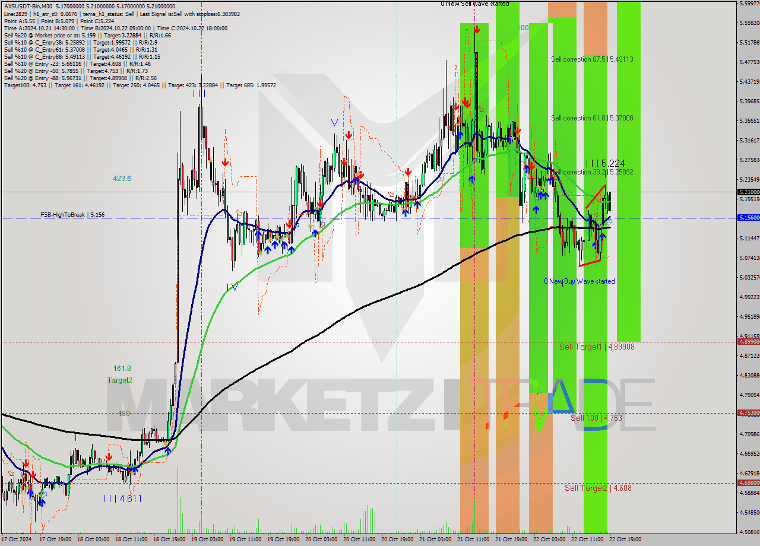The image size is (760, 546).
Task: Select the '19 Oct 03:00' time axis label
Action: pos(207,539)
